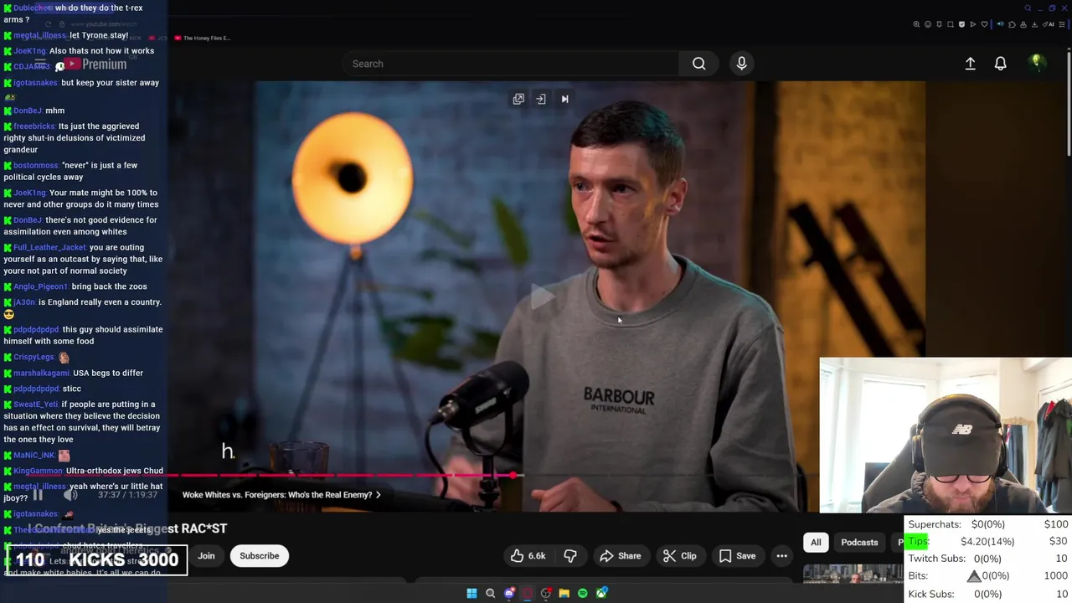The width and height of the screenshot is (1072, 603).
Task: Click the large play overlay on the video
Action: click(x=541, y=296)
